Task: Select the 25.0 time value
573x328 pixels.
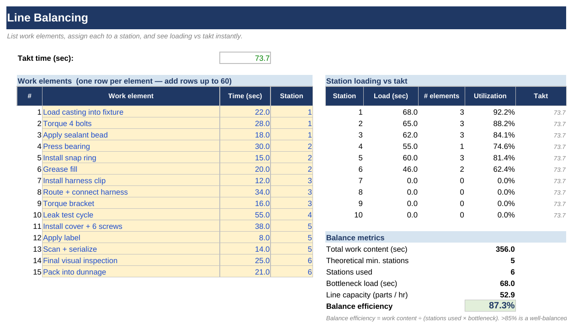Action: pyautogui.click(x=245, y=260)
